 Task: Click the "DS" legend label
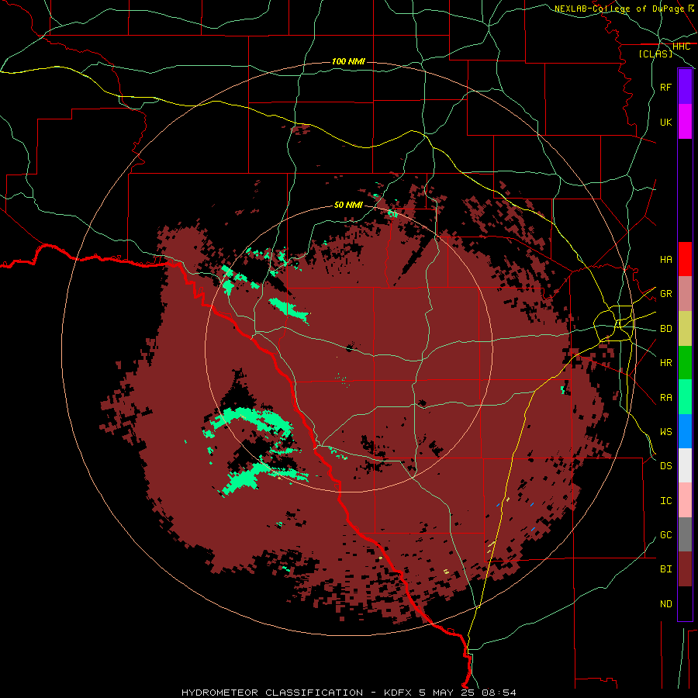665,466
